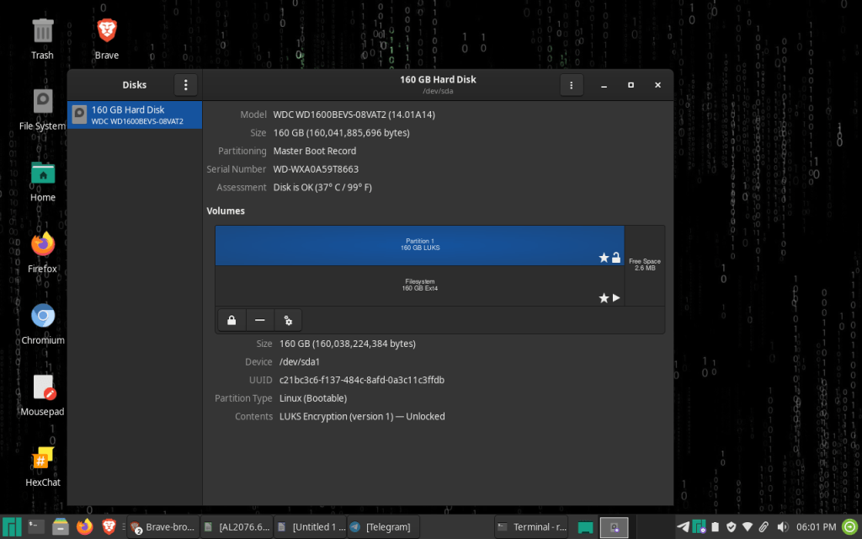Image resolution: width=862 pixels, height=539 pixels.
Task: Delete selected partition with minus button
Action: point(260,320)
